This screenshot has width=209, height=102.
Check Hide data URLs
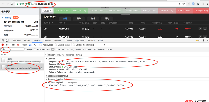(x=35, y=49)
